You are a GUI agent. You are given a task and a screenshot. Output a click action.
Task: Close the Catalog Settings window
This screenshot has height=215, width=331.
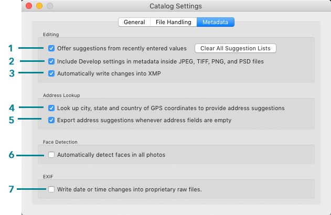[29, 6]
